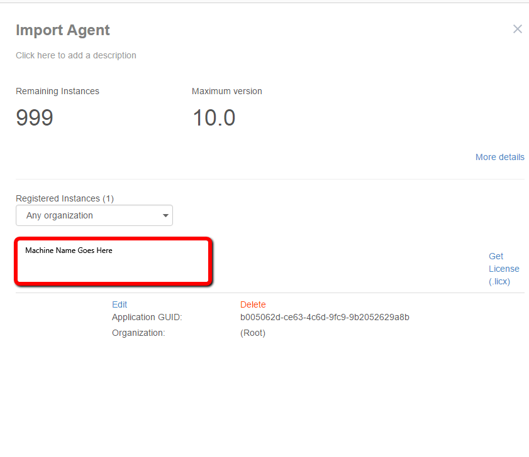
Task: Click the Maximum version label
Action: coord(227,91)
